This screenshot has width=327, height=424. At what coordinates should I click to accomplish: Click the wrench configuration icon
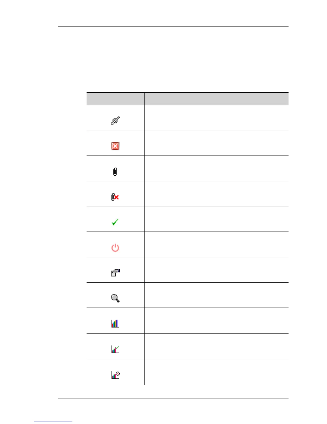click(x=115, y=121)
